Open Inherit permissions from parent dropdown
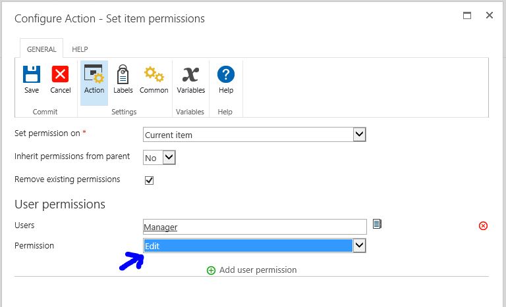The height and width of the screenshot is (307, 506). click(169, 158)
